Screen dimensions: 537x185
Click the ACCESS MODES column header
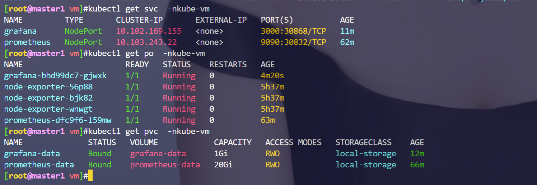(293, 142)
